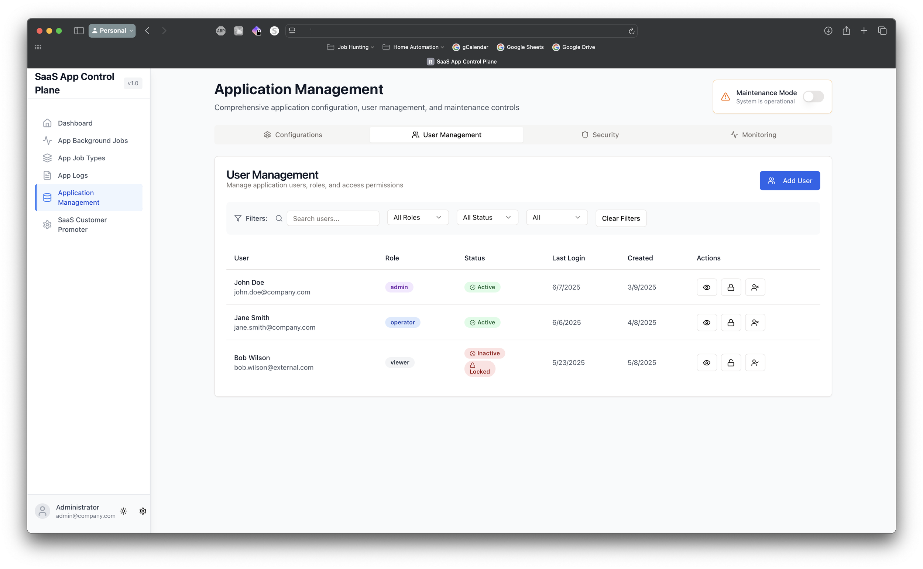Expand the Job Hunting bookmarks folder
923x569 pixels.
tap(350, 47)
